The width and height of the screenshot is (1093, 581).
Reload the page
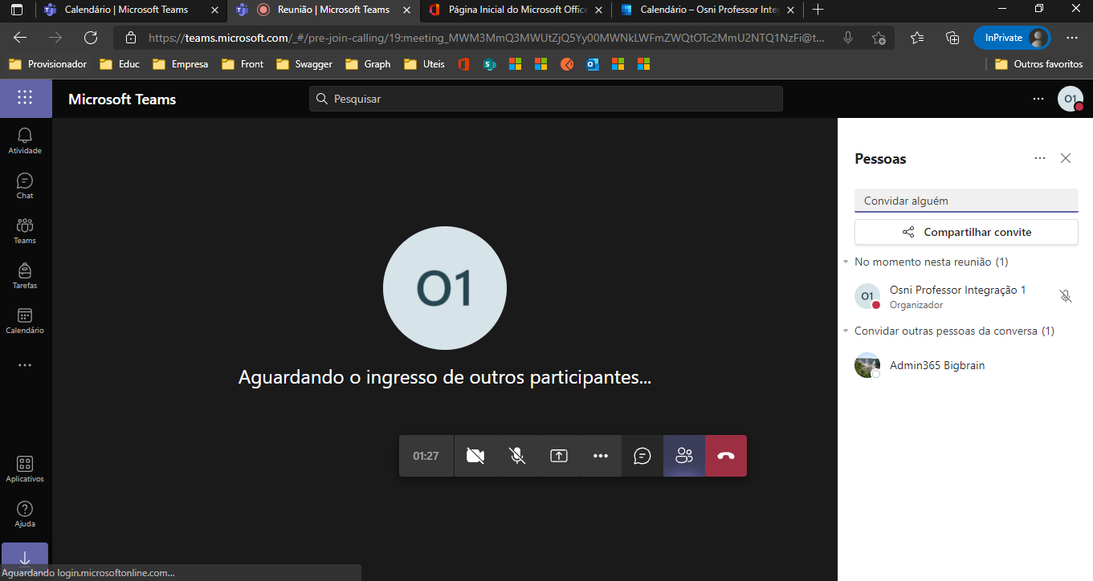point(91,38)
